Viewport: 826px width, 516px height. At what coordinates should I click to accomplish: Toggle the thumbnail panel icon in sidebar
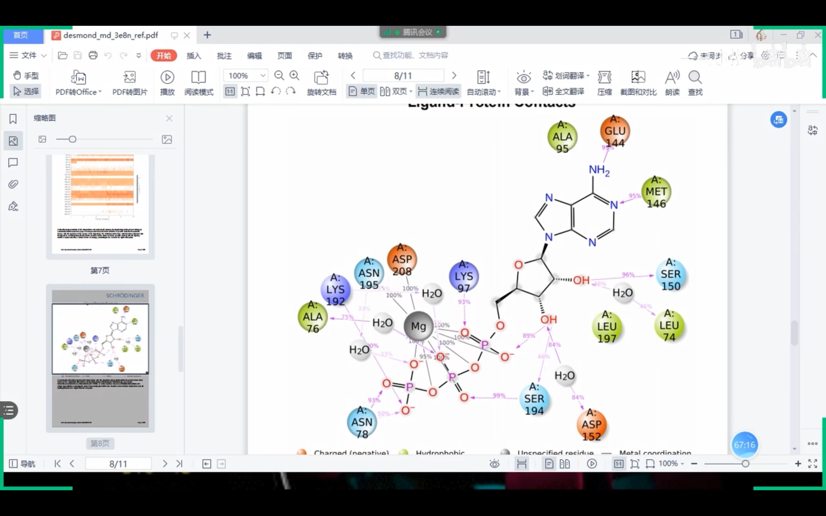click(x=13, y=141)
